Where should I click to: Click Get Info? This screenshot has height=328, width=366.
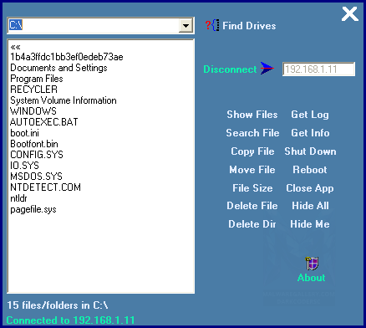coord(310,133)
